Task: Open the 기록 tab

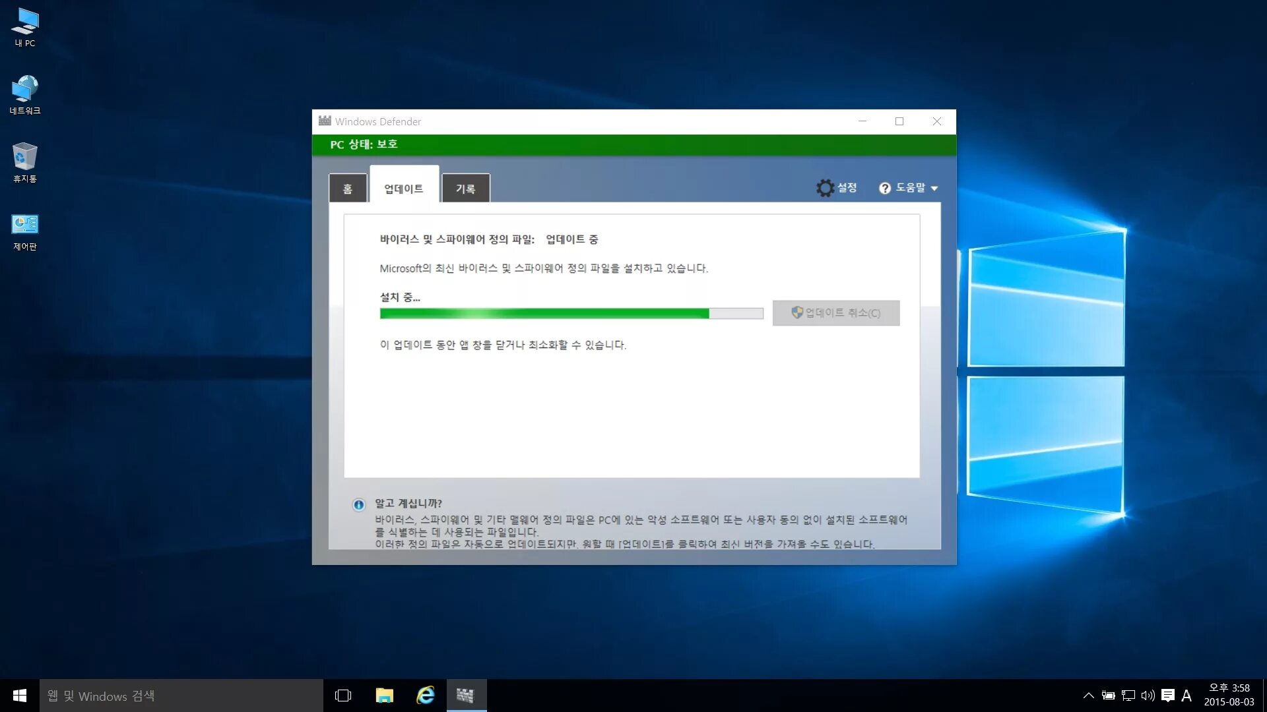Action: pos(465,189)
